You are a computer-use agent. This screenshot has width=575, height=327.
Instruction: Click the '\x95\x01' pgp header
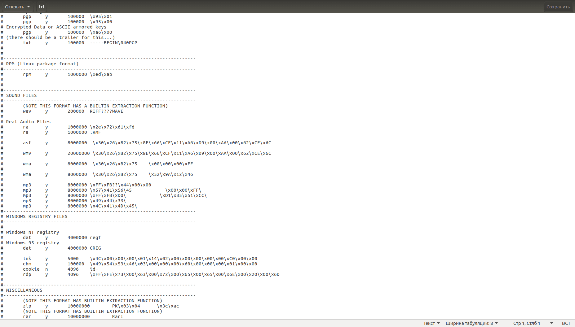(x=101, y=16)
